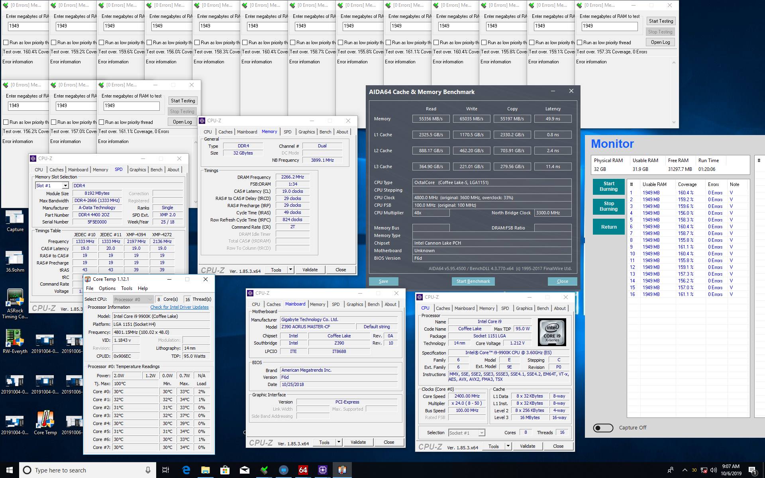Switch to AIDA64 taskbar icon
This screenshot has width=765, height=478.
click(303, 470)
